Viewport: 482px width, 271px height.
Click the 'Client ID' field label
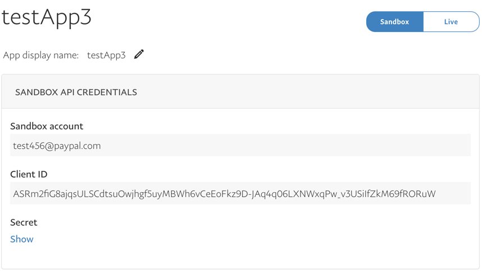click(29, 174)
